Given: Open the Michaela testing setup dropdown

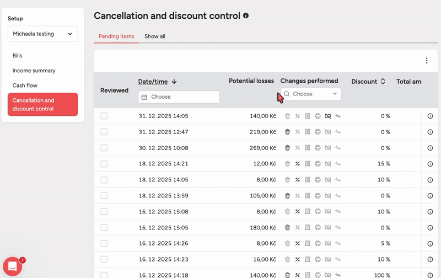Looking at the screenshot, I should tap(42, 34).
